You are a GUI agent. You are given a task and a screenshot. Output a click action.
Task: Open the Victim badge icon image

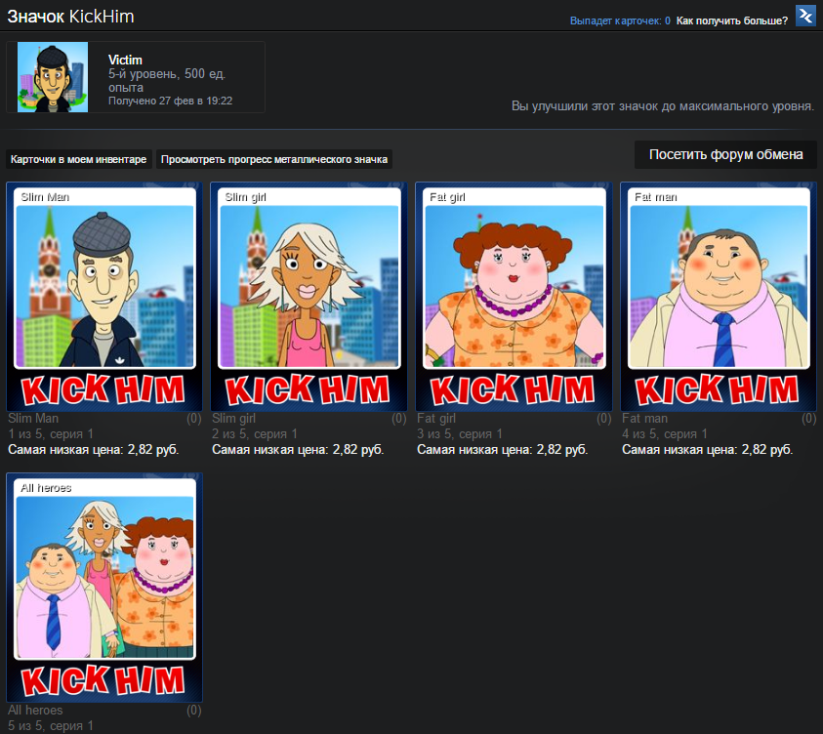coord(53,77)
